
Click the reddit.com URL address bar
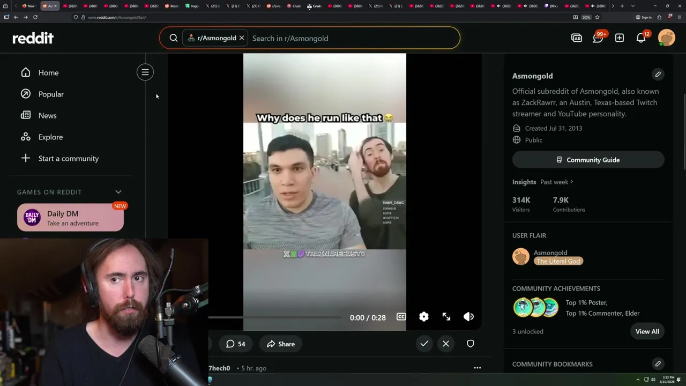pos(322,17)
